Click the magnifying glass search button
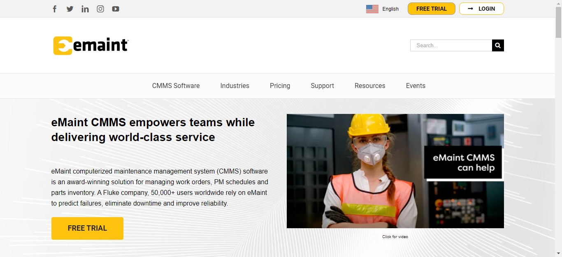 coord(498,45)
